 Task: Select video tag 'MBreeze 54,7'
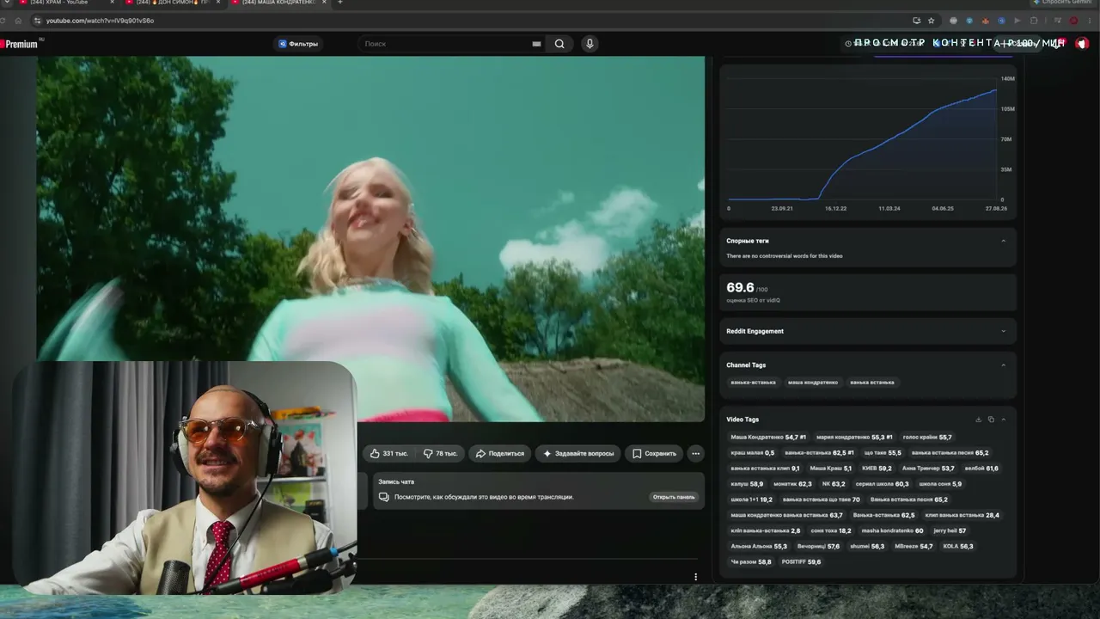coord(914,546)
